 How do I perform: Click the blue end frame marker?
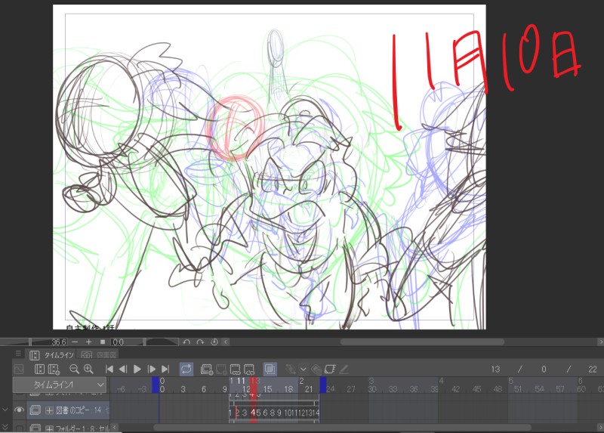[323, 385]
